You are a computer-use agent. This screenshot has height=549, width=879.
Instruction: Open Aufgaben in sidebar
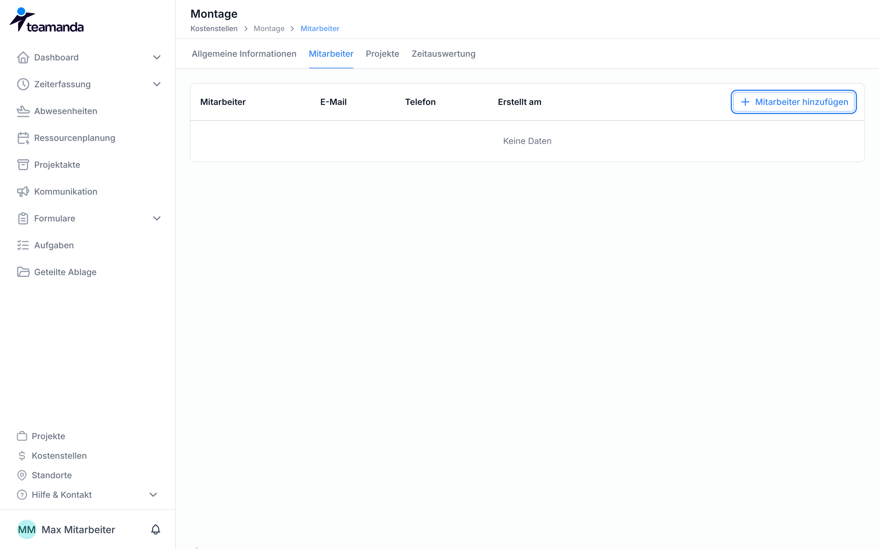54,246
